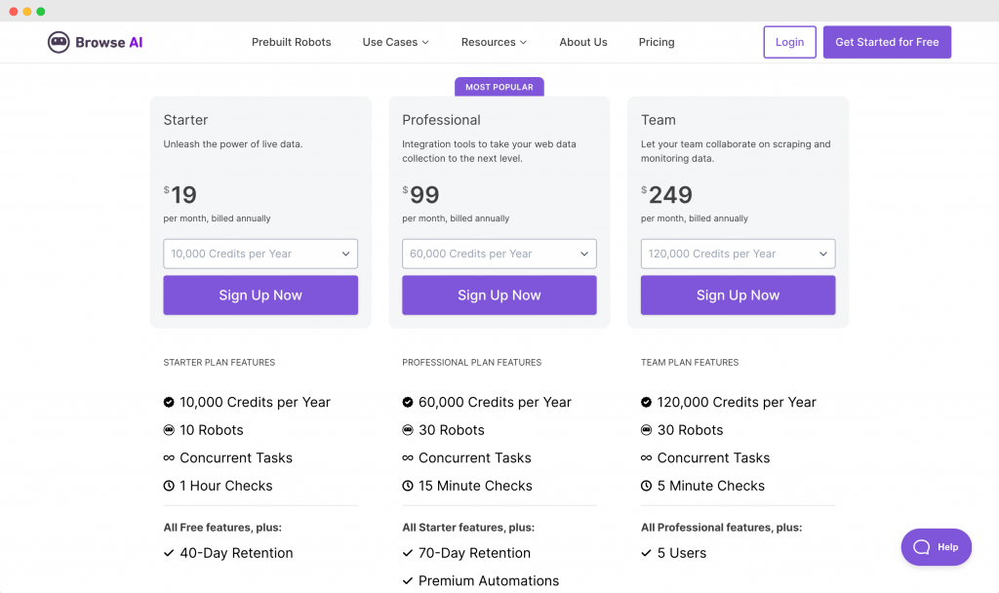Click the robot icon beside Professional 30 Robots
Image resolution: width=999 pixels, height=593 pixels.
click(408, 430)
